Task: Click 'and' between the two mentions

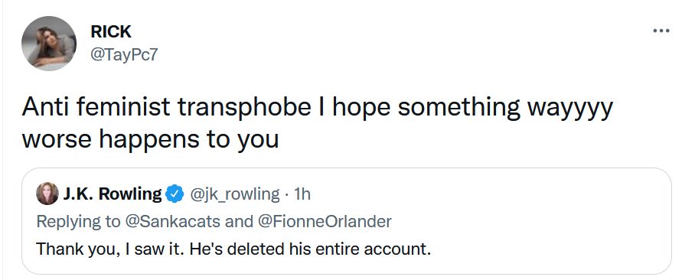Action: point(239,221)
